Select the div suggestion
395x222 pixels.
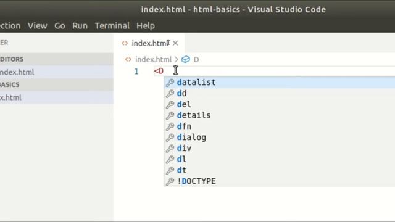click(x=280, y=148)
